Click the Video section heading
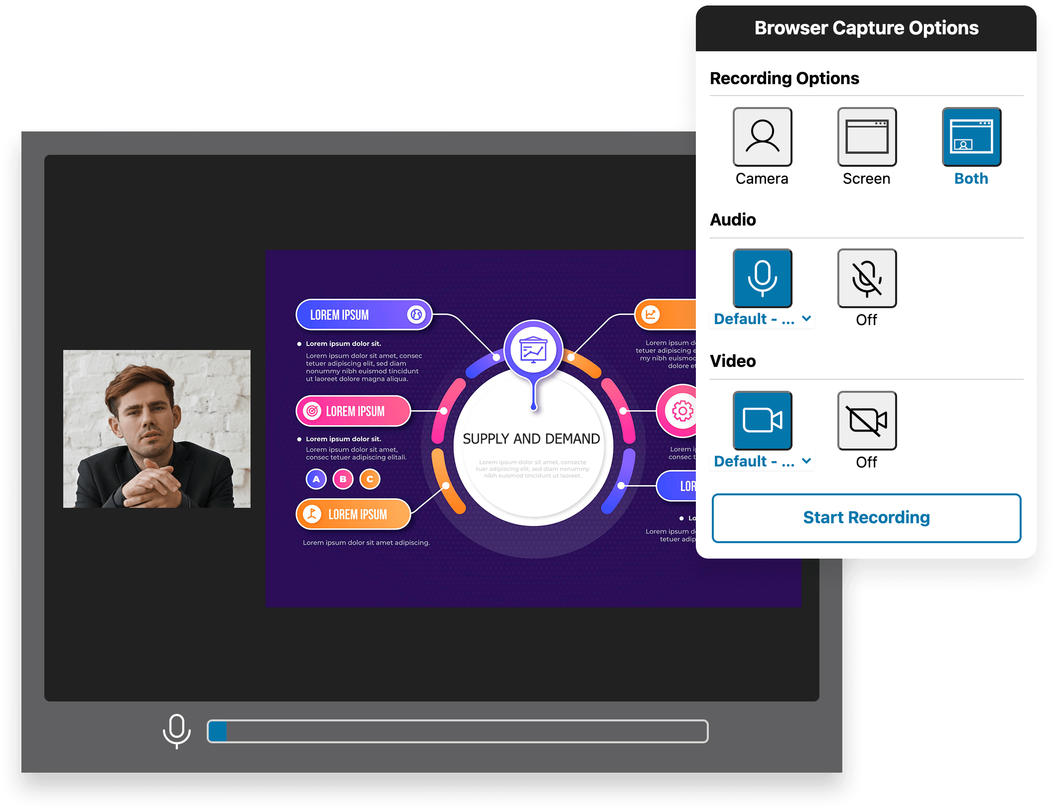The width and height of the screenshot is (1057, 809). [x=733, y=361]
